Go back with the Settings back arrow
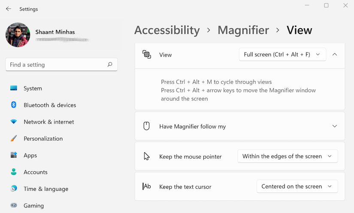The image size is (354, 213). point(9,9)
